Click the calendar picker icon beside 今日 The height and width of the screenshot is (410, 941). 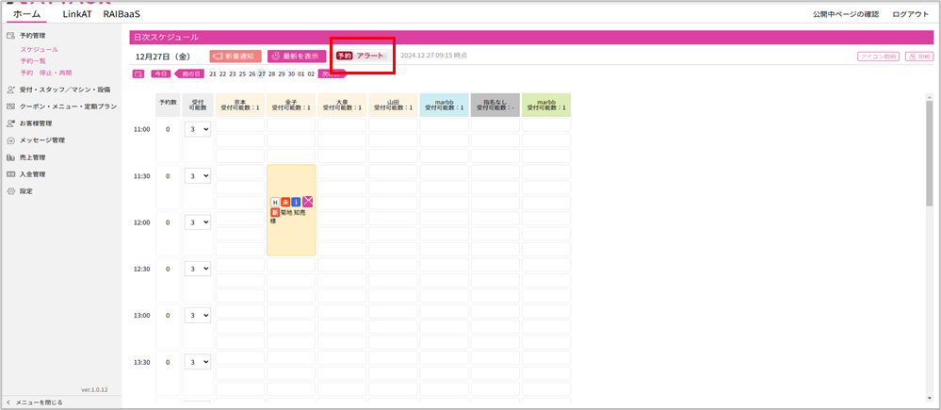tap(138, 74)
